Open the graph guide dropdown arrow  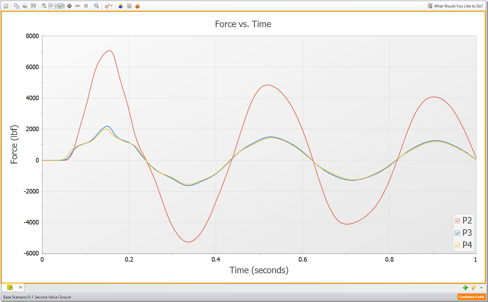coord(112,5)
